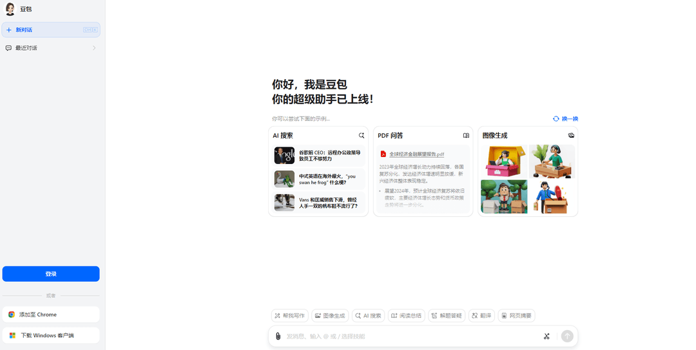696x350 pixels.
Task: Select the 阅读总结 skill chip
Action: [407, 316]
